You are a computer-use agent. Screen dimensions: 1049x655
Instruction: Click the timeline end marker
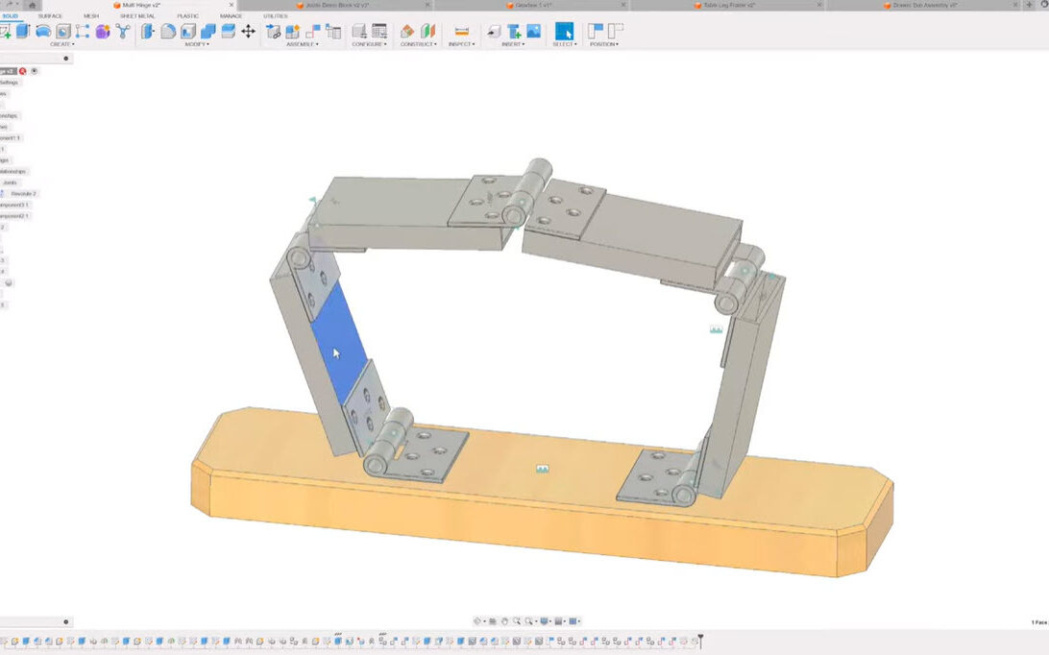[x=700, y=640]
